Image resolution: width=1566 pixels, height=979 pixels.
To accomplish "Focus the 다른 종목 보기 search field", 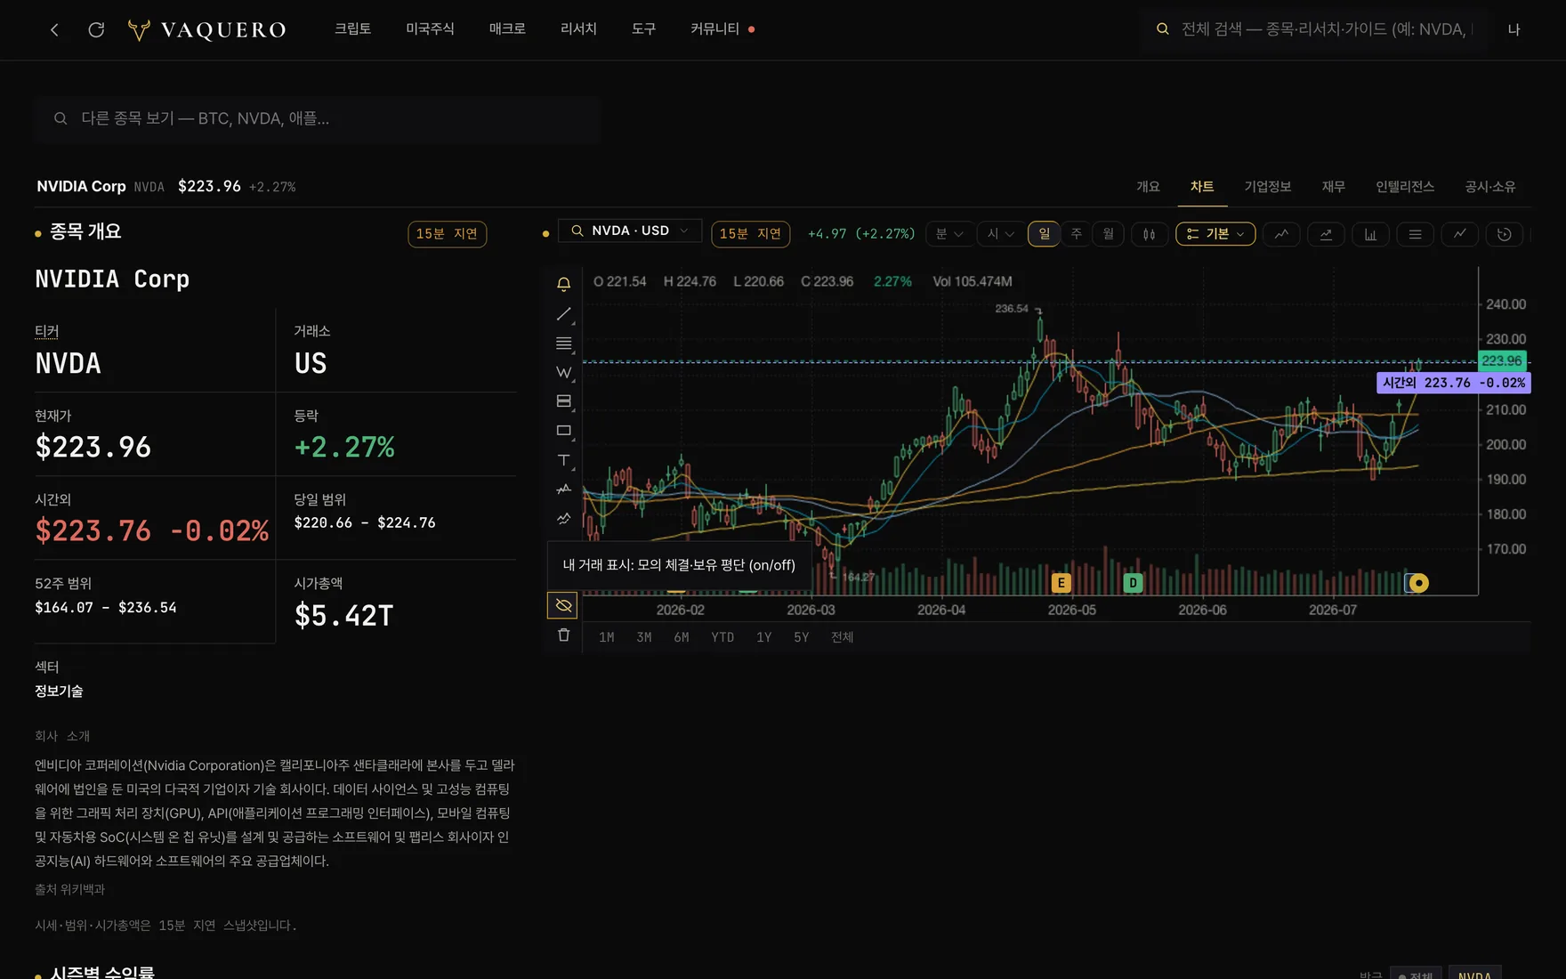I will coord(318,118).
